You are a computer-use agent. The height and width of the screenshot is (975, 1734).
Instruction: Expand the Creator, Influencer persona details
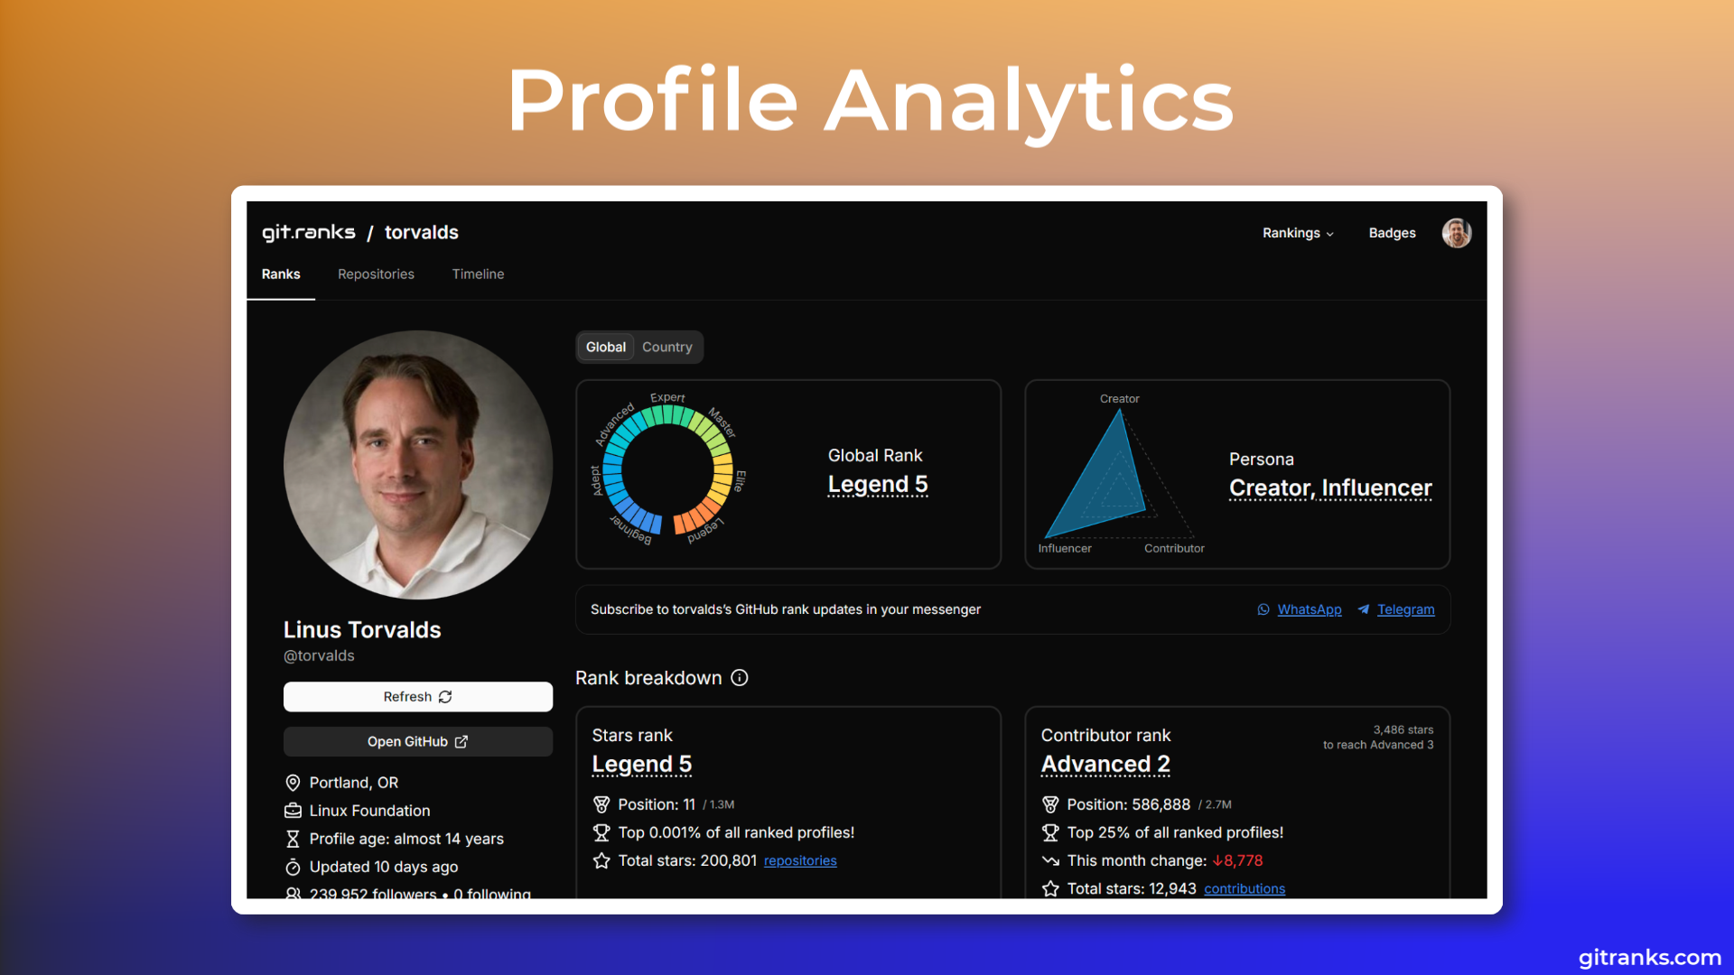coord(1329,488)
